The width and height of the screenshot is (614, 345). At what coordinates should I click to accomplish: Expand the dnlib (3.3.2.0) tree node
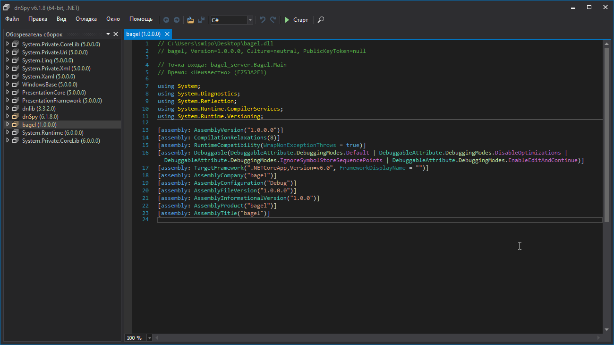8,108
